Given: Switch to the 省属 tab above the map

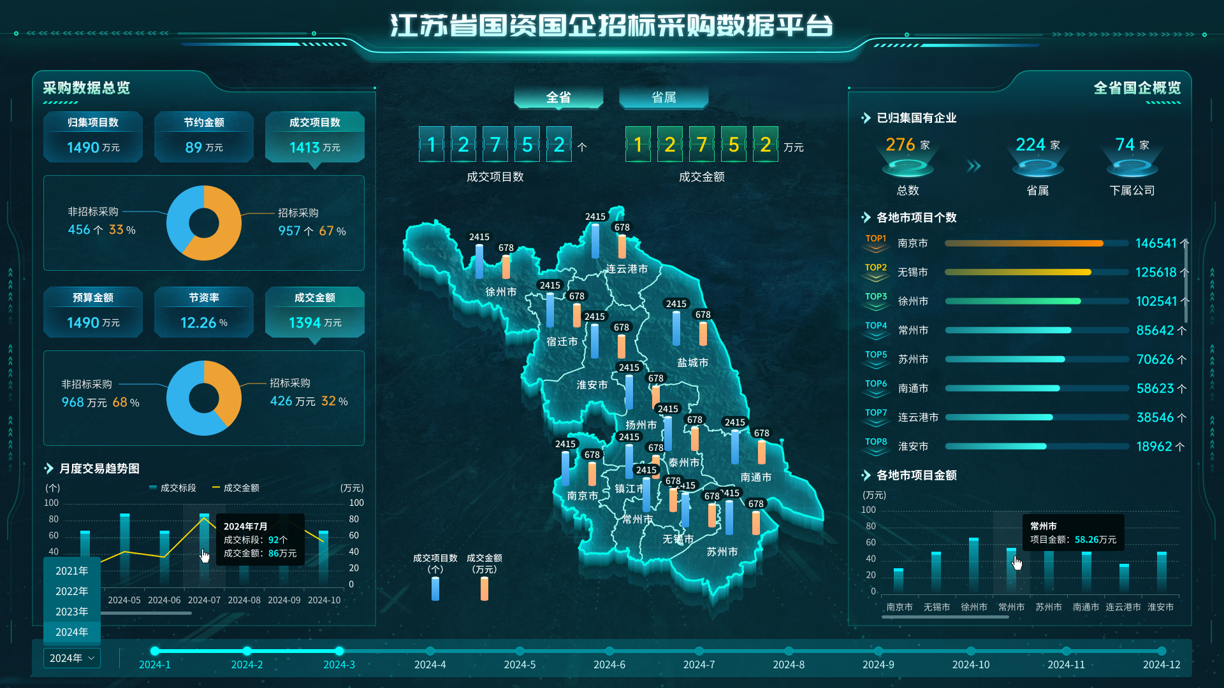Looking at the screenshot, I should click(664, 97).
